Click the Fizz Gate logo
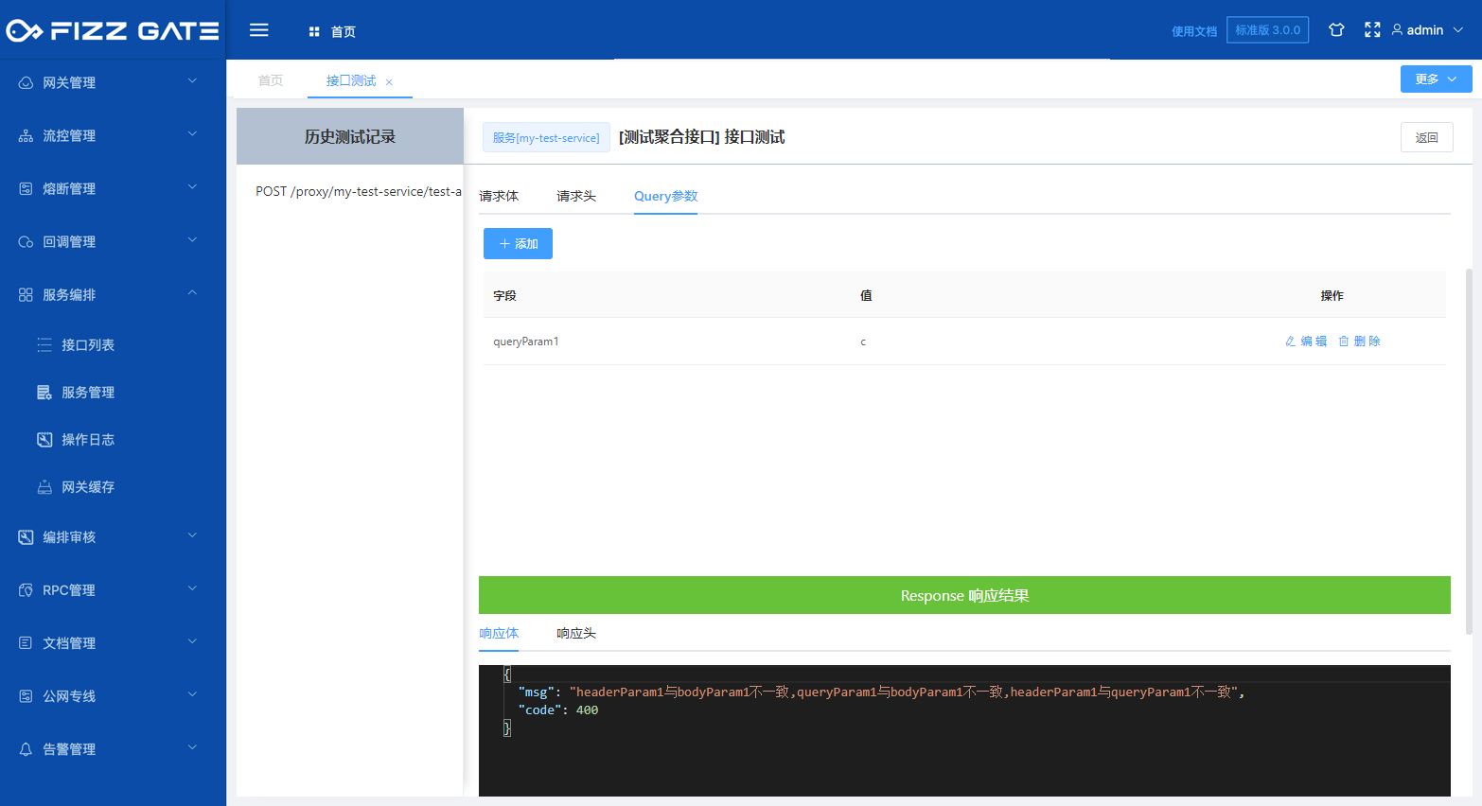 tap(113, 31)
